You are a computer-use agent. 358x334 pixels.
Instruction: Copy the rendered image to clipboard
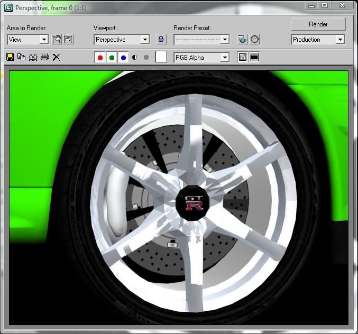(x=22, y=57)
